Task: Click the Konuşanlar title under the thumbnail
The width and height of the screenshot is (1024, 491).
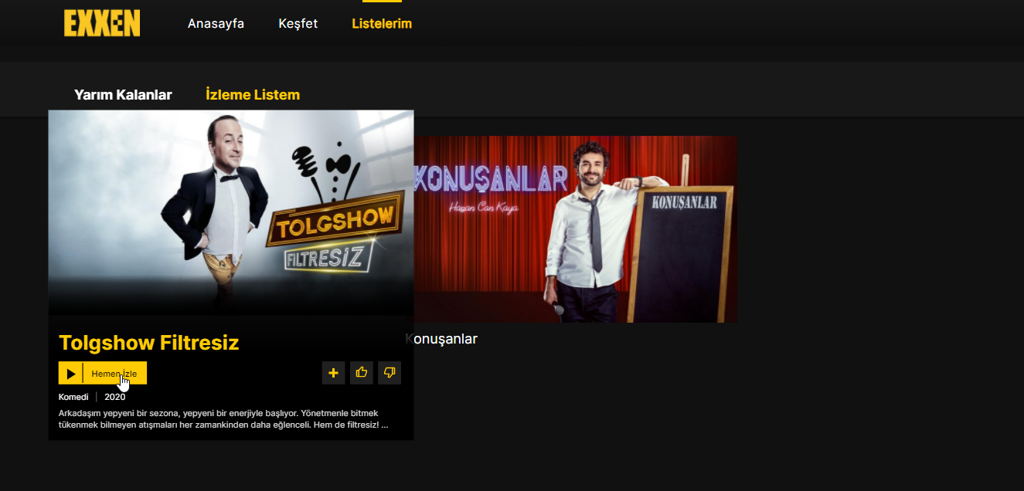Action: [441, 339]
